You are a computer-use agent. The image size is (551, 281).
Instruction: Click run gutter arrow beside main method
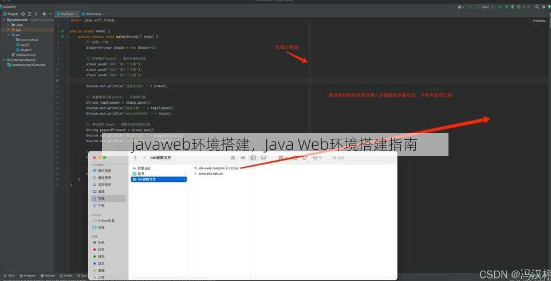(x=62, y=37)
